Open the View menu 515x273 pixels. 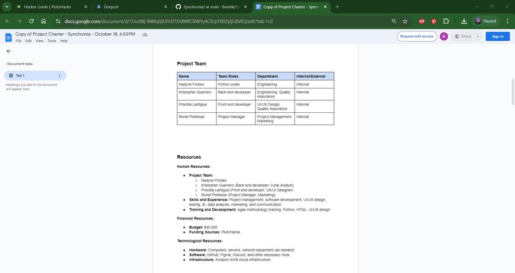coord(40,41)
